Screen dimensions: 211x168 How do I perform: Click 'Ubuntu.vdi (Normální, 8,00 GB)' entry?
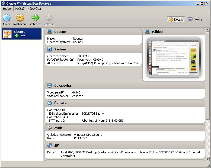click(103, 121)
